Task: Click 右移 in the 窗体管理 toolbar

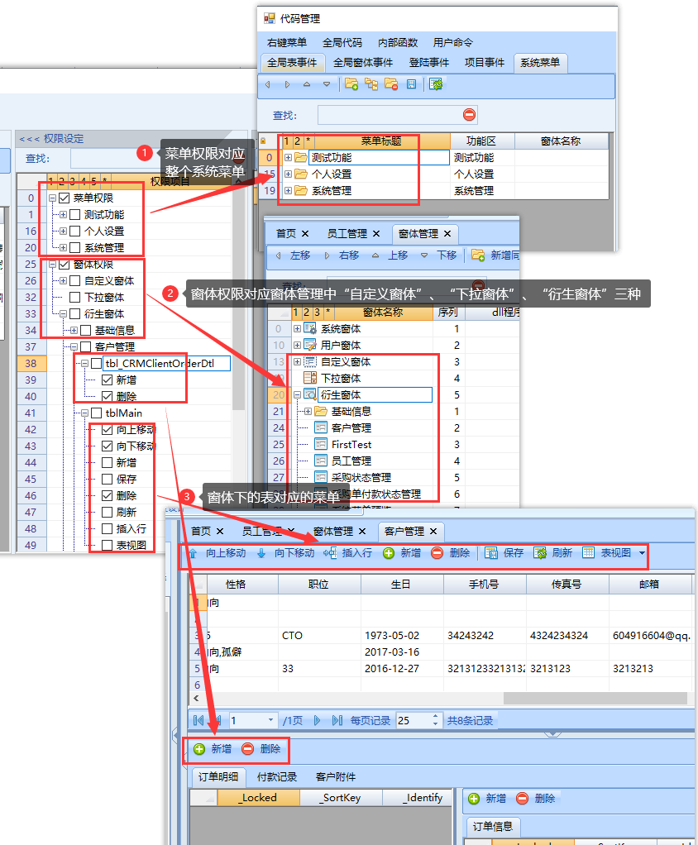Action: [x=342, y=255]
